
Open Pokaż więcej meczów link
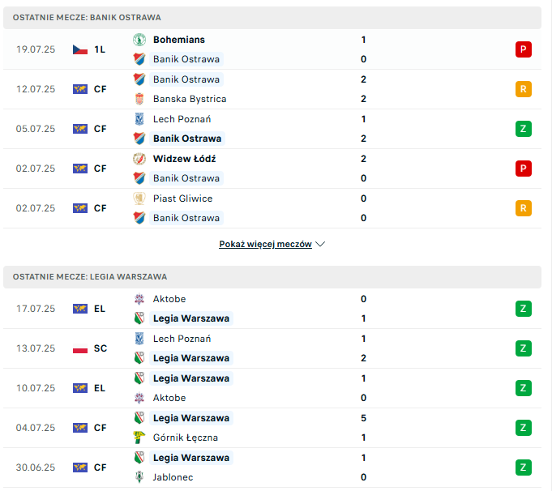click(265, 244)
